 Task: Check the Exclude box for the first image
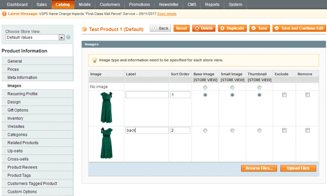click(284, 95)
